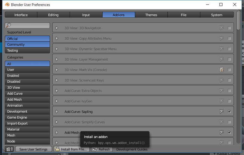
Task: Click support icon for Extra Objects addon
Action: [221, 90]
